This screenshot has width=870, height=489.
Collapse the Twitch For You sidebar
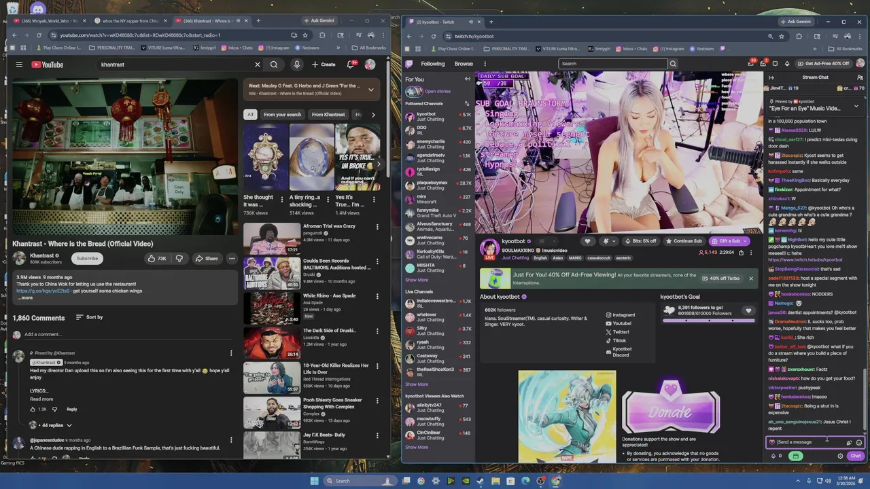(467, 79)
